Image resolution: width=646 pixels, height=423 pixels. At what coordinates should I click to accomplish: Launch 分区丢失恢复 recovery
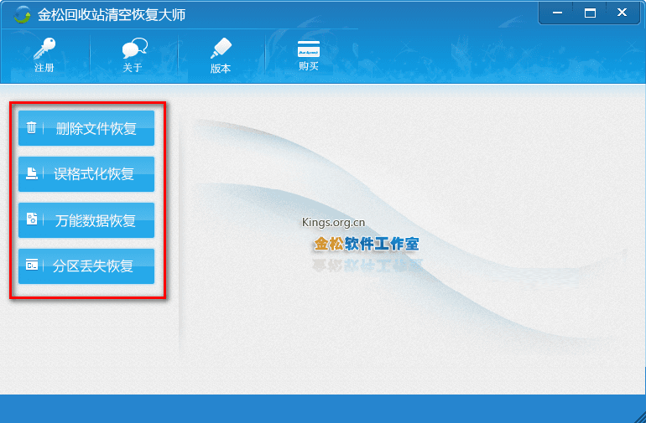coord(86,266)
